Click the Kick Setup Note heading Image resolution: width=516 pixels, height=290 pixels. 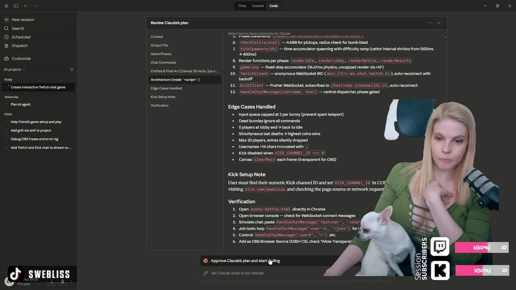pos(247,174)
